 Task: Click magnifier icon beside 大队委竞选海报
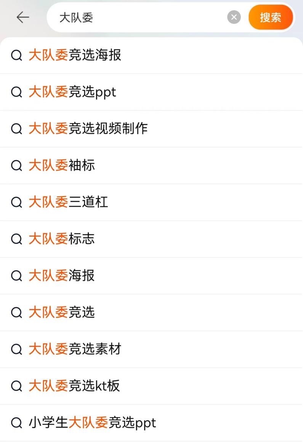16,56
